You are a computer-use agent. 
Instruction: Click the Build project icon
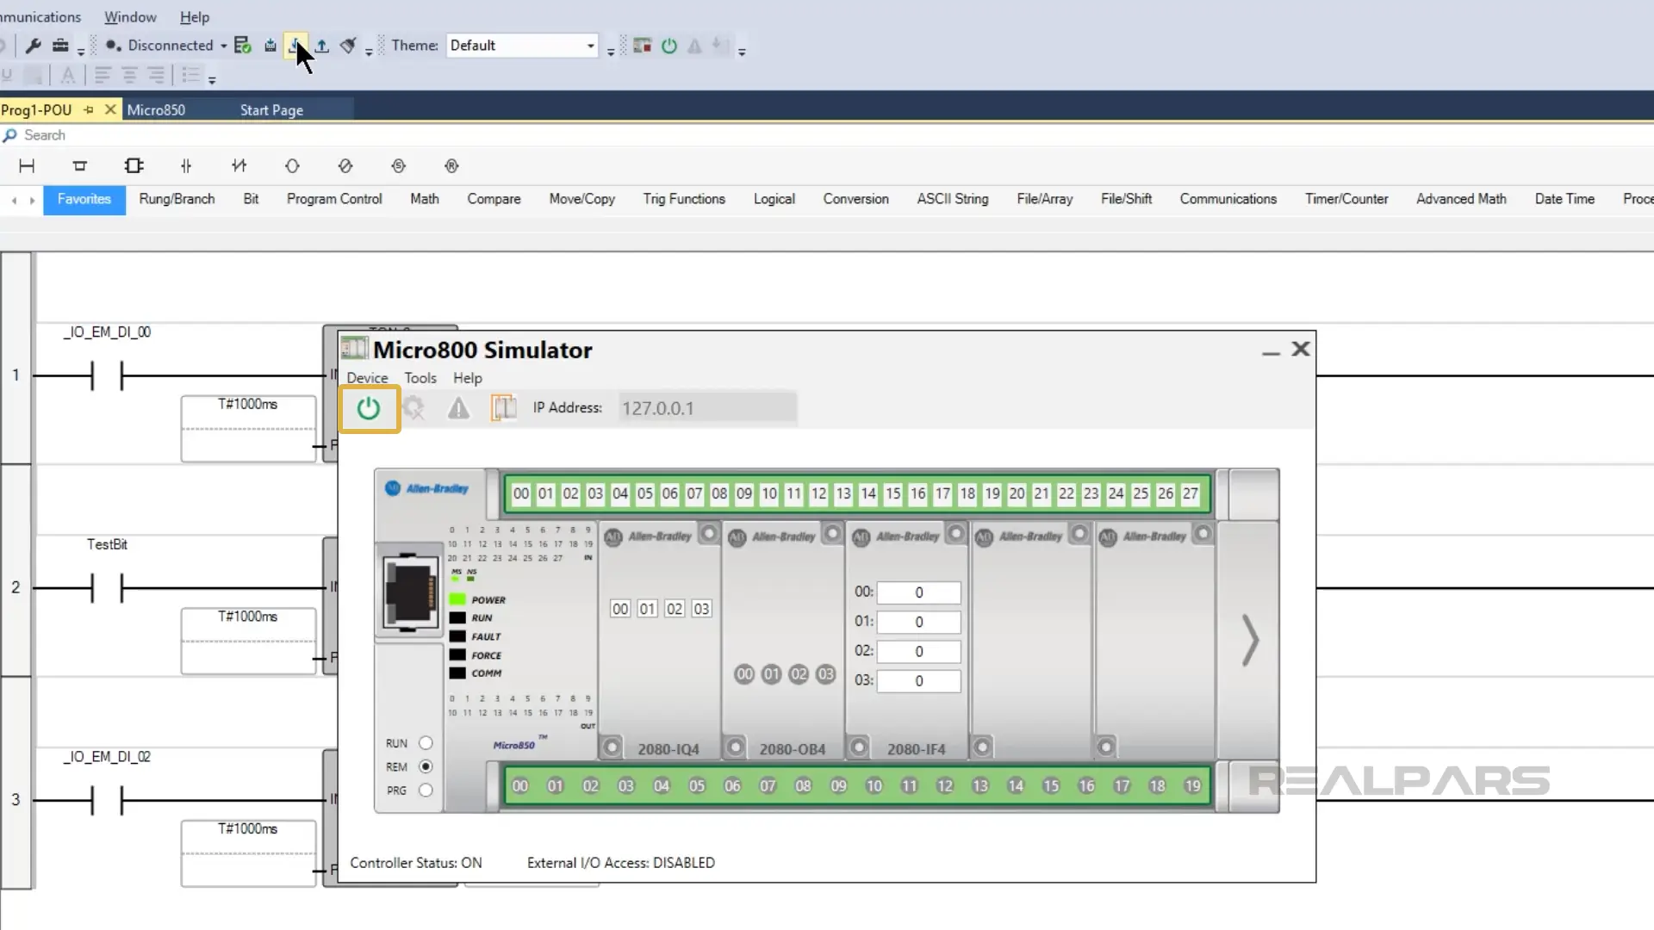coord(270,46)
